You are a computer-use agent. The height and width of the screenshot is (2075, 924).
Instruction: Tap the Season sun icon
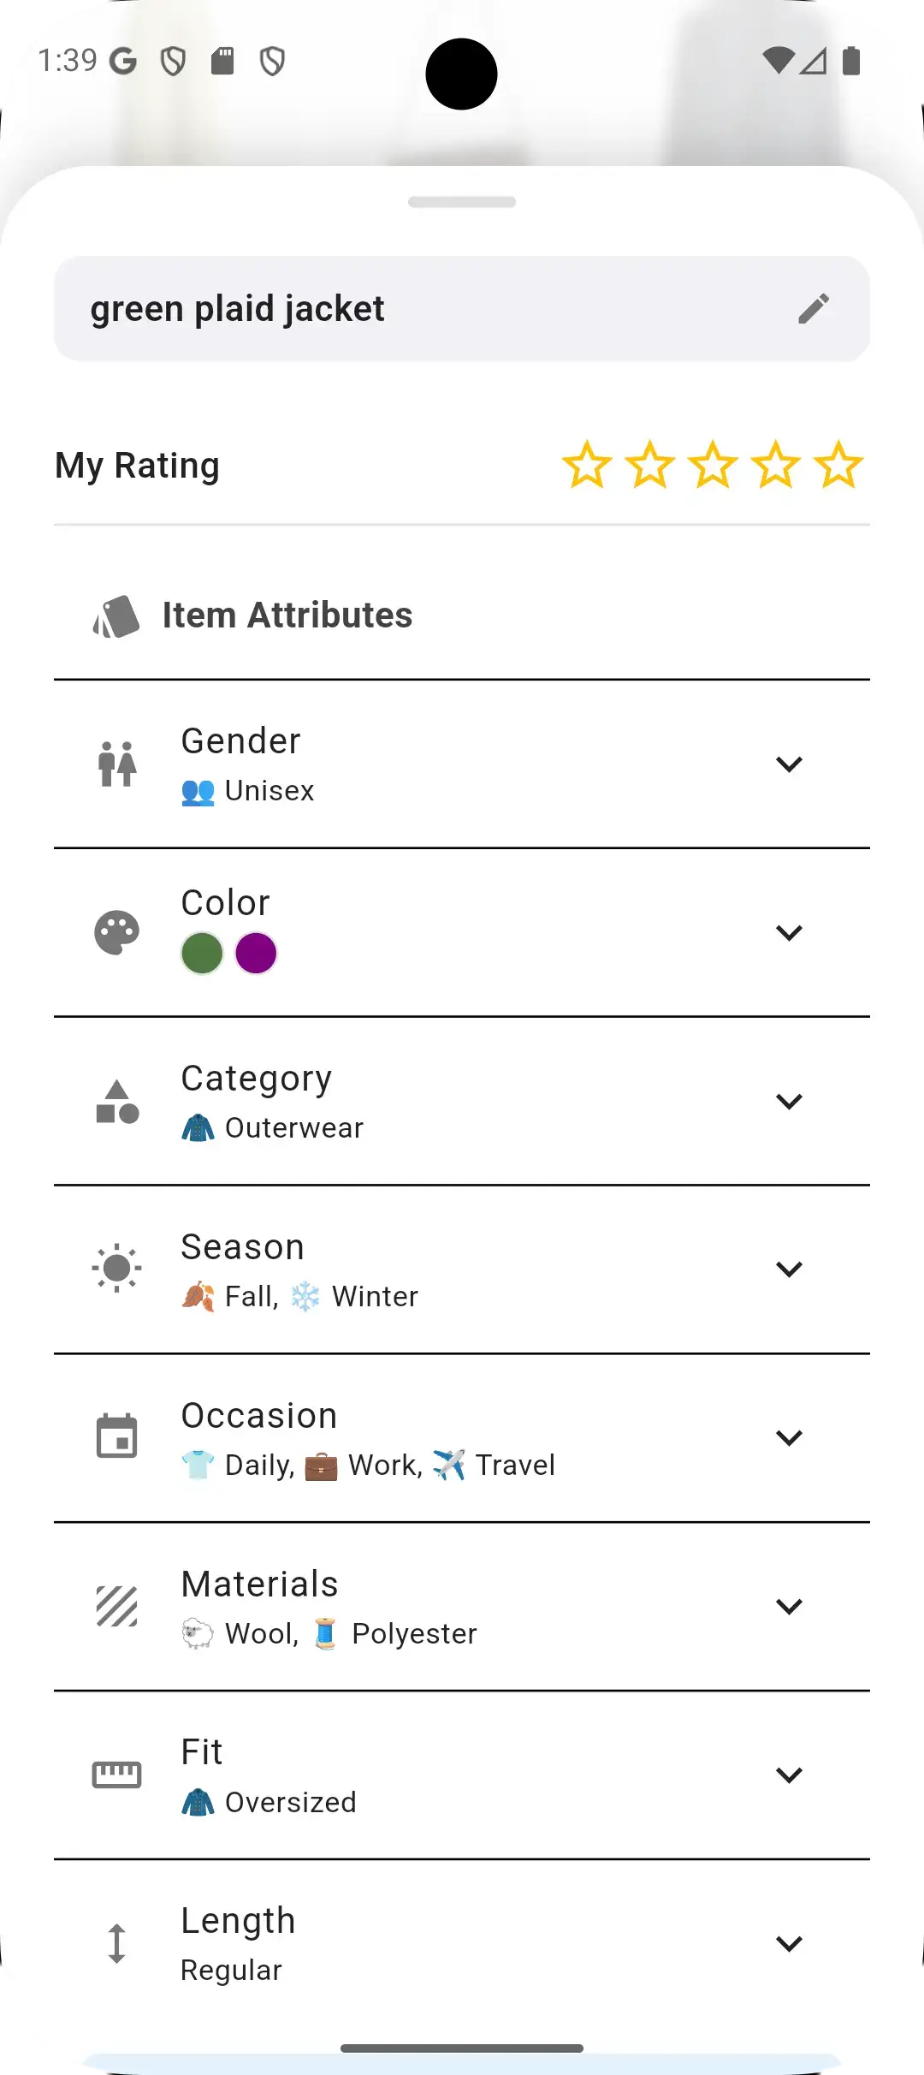tap(117, 1269)
